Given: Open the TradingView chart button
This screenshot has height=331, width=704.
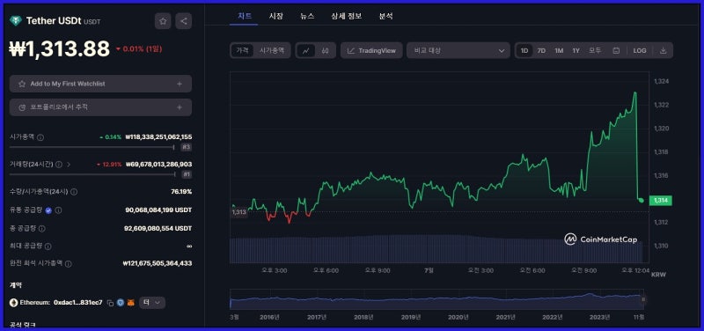Looking at the screenshot, I should pyautogui.click(x=371, y=51).
